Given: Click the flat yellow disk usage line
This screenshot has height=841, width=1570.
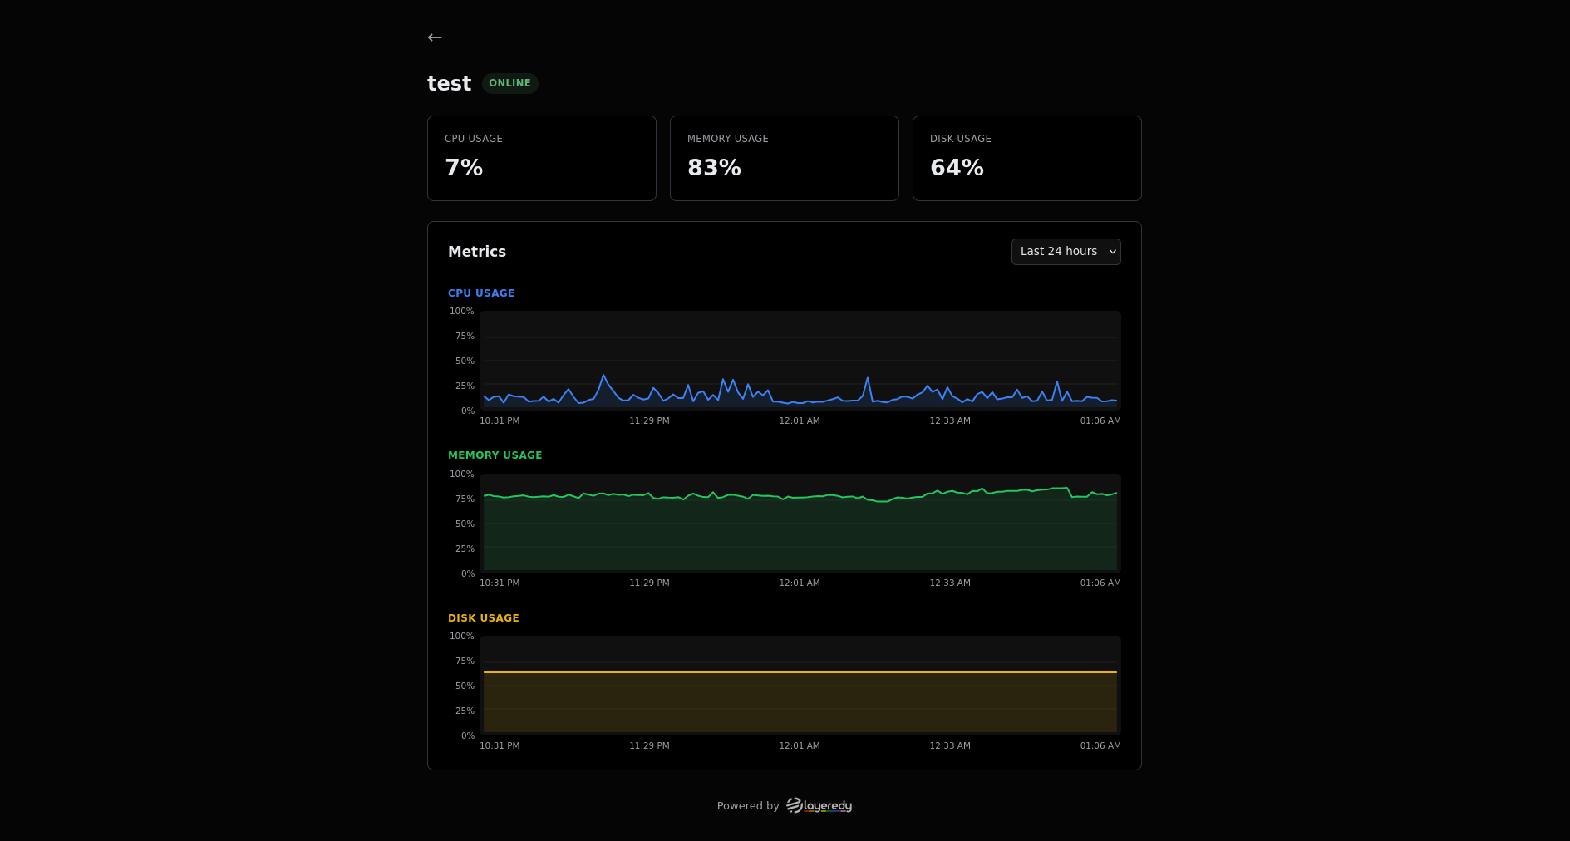Looking at the screenshot, I should 800,672.
